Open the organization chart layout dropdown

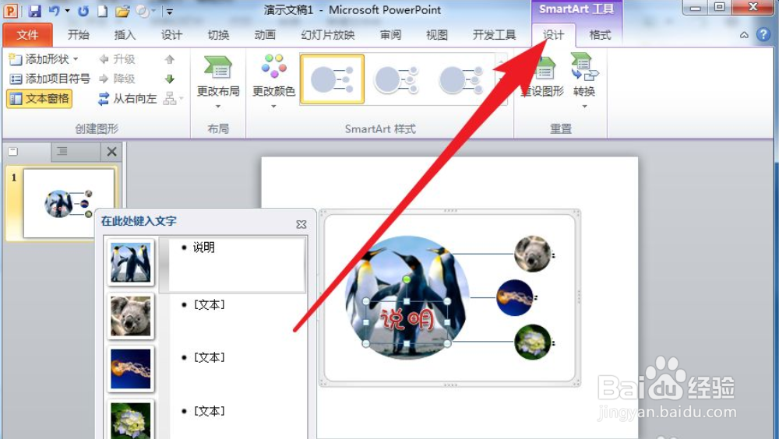pos(173,98)
